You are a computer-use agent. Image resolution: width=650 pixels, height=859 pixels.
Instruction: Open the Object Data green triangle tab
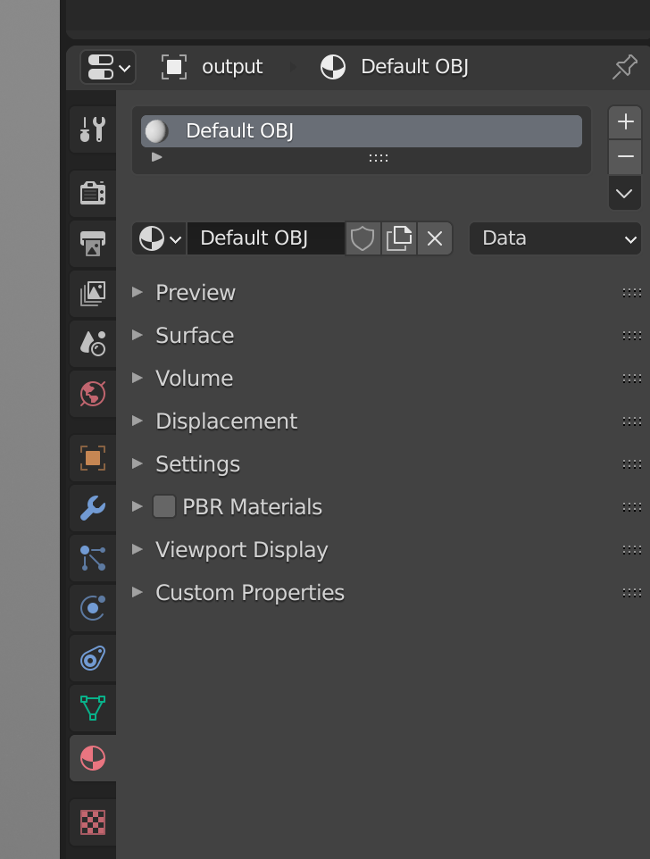[x=93, y=708]
